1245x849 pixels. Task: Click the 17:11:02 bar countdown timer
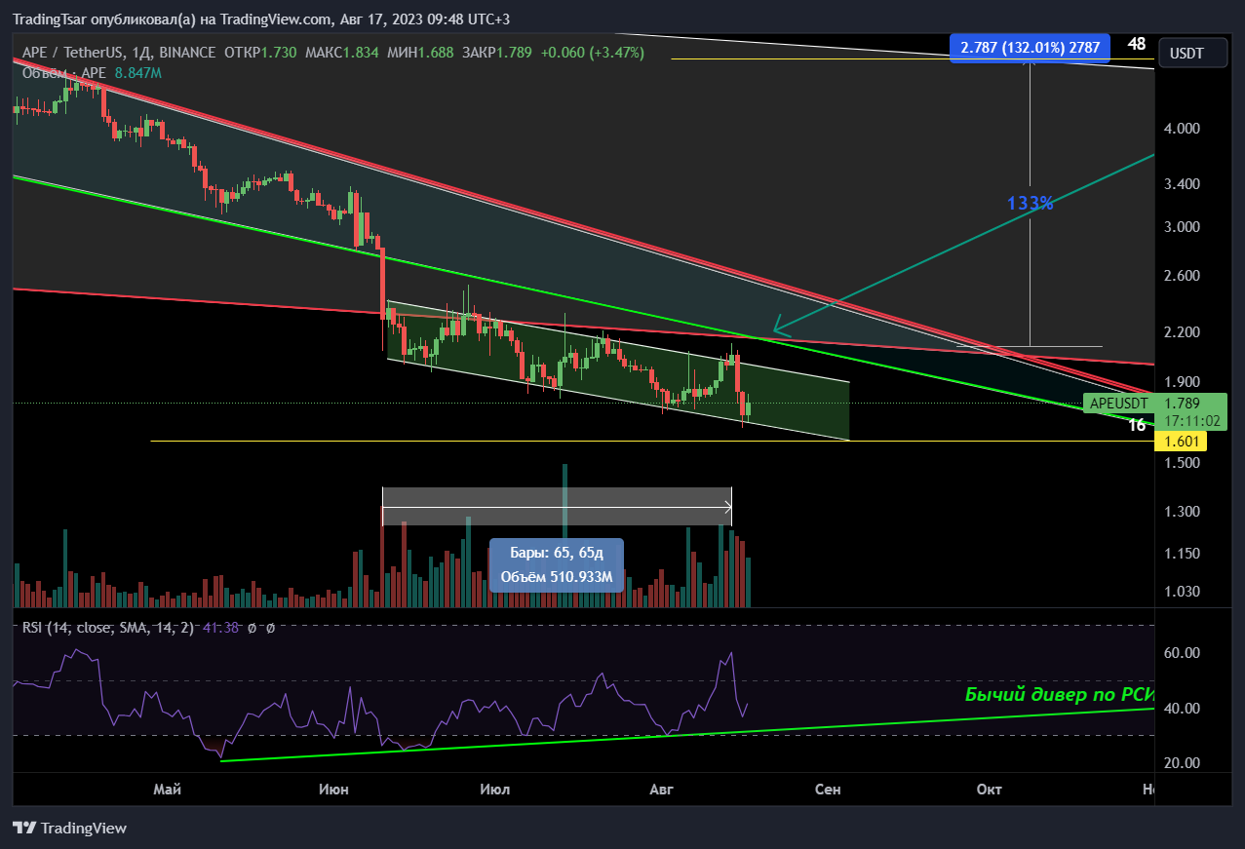click(x=1194, y=420)
